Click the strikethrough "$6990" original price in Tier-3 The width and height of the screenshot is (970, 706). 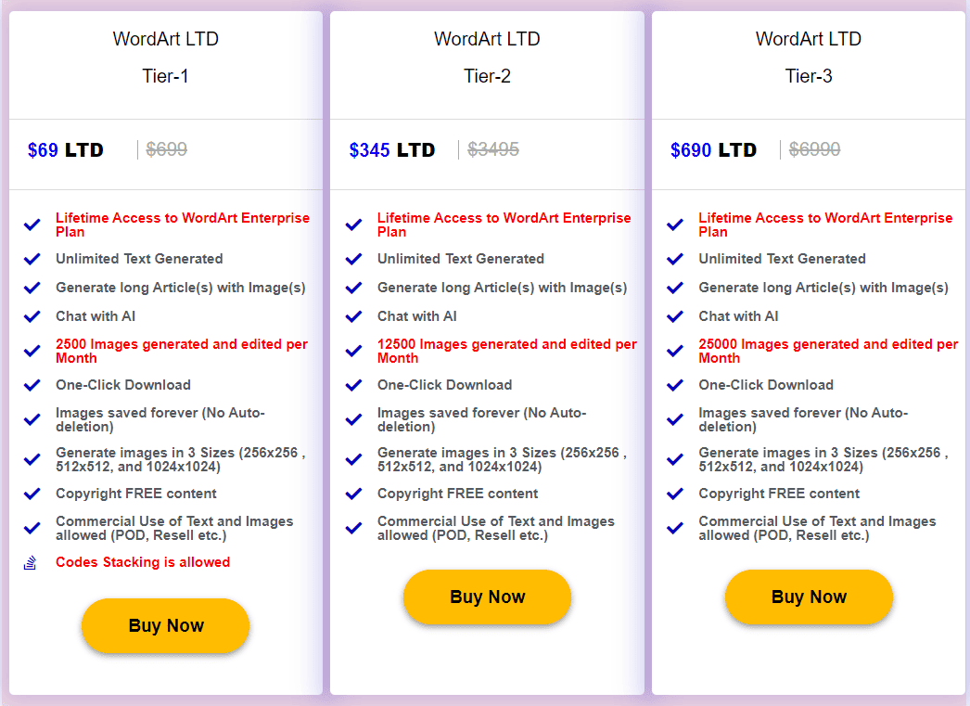[813, 149]
